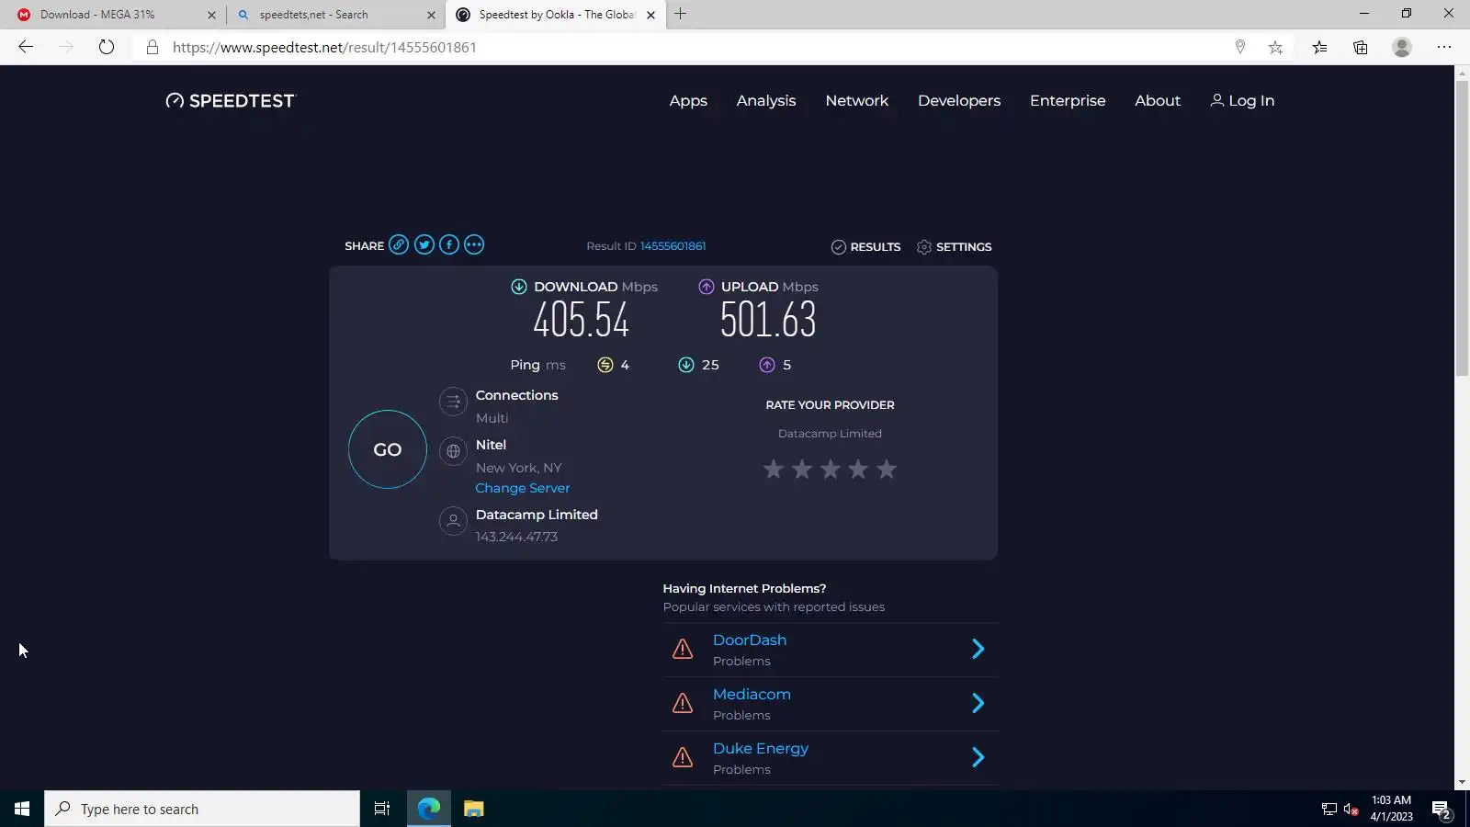This screenshot has width=1470, height=827.
Task: Rate provider with fifth star
Action: [887, 470]
